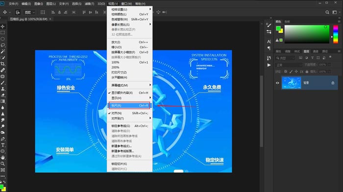Open the Paragraph panel icon

(269, 48)
